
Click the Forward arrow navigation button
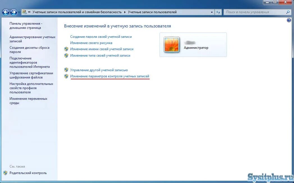click(13, 12)
